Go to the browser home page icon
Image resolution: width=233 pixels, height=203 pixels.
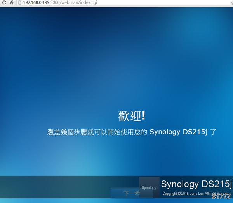(x=12, y=3)
